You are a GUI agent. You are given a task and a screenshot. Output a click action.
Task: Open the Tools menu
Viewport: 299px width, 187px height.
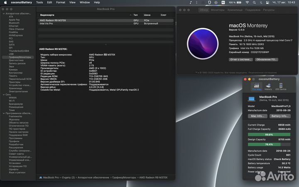point(39,2)
